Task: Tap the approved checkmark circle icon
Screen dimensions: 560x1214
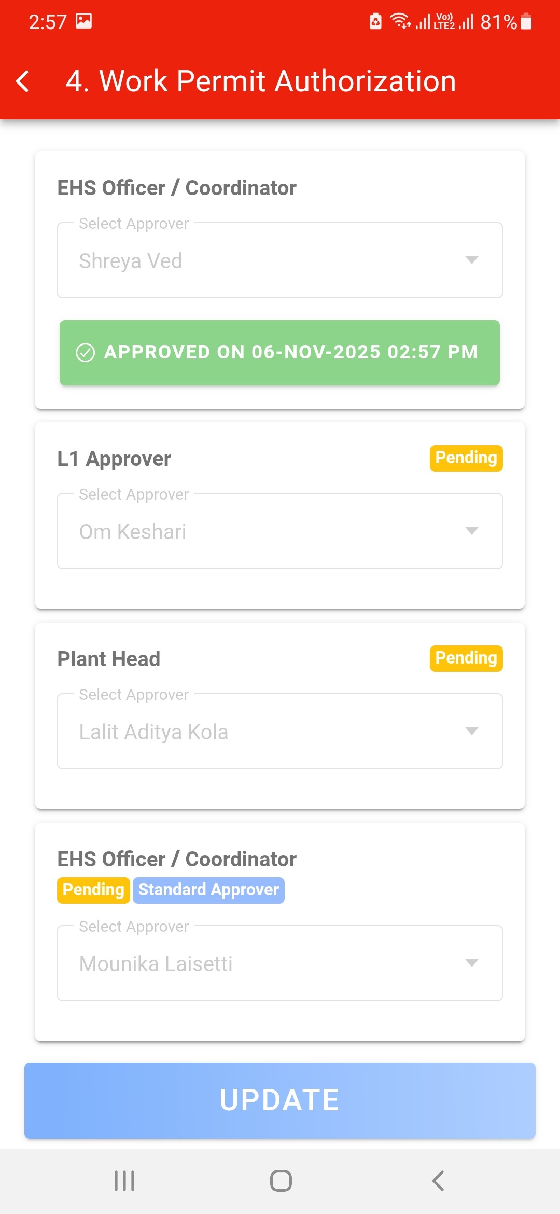Action: pyautogui.click(x=86, y=352)
